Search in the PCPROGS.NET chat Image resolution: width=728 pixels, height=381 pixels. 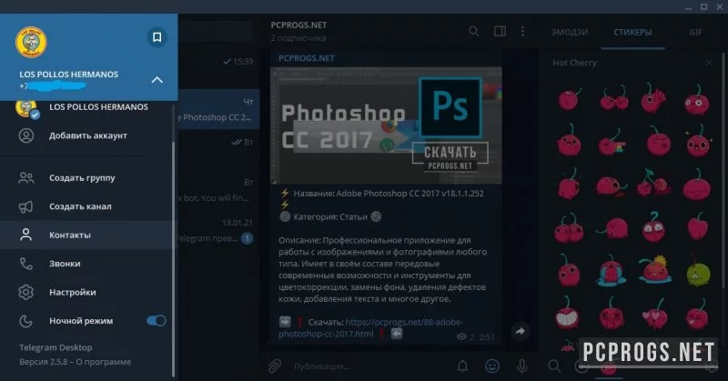click(473, 32)
